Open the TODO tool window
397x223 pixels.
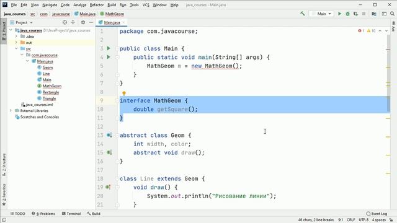18,214
